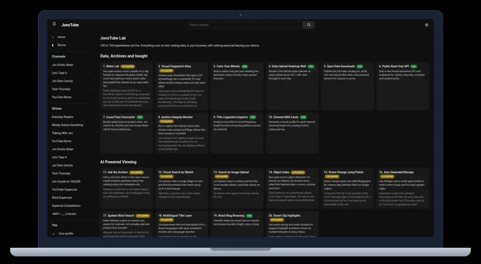The width and height of the screenshot is (481, 264).
Task: Open the Public Read Only API card
Action: coord(402,86)
